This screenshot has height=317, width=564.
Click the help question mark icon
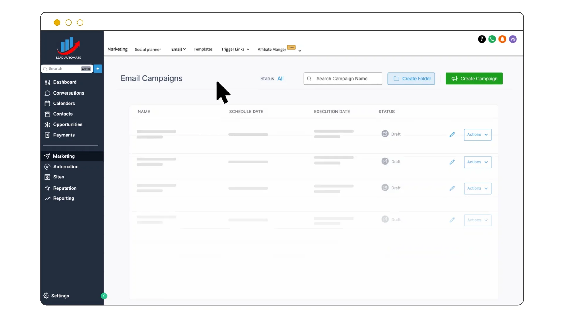(482, 39)
